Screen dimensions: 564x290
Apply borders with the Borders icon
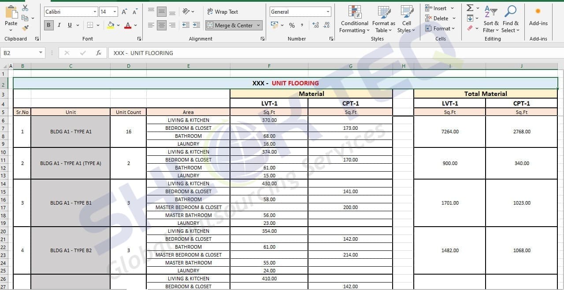point(90,25)
